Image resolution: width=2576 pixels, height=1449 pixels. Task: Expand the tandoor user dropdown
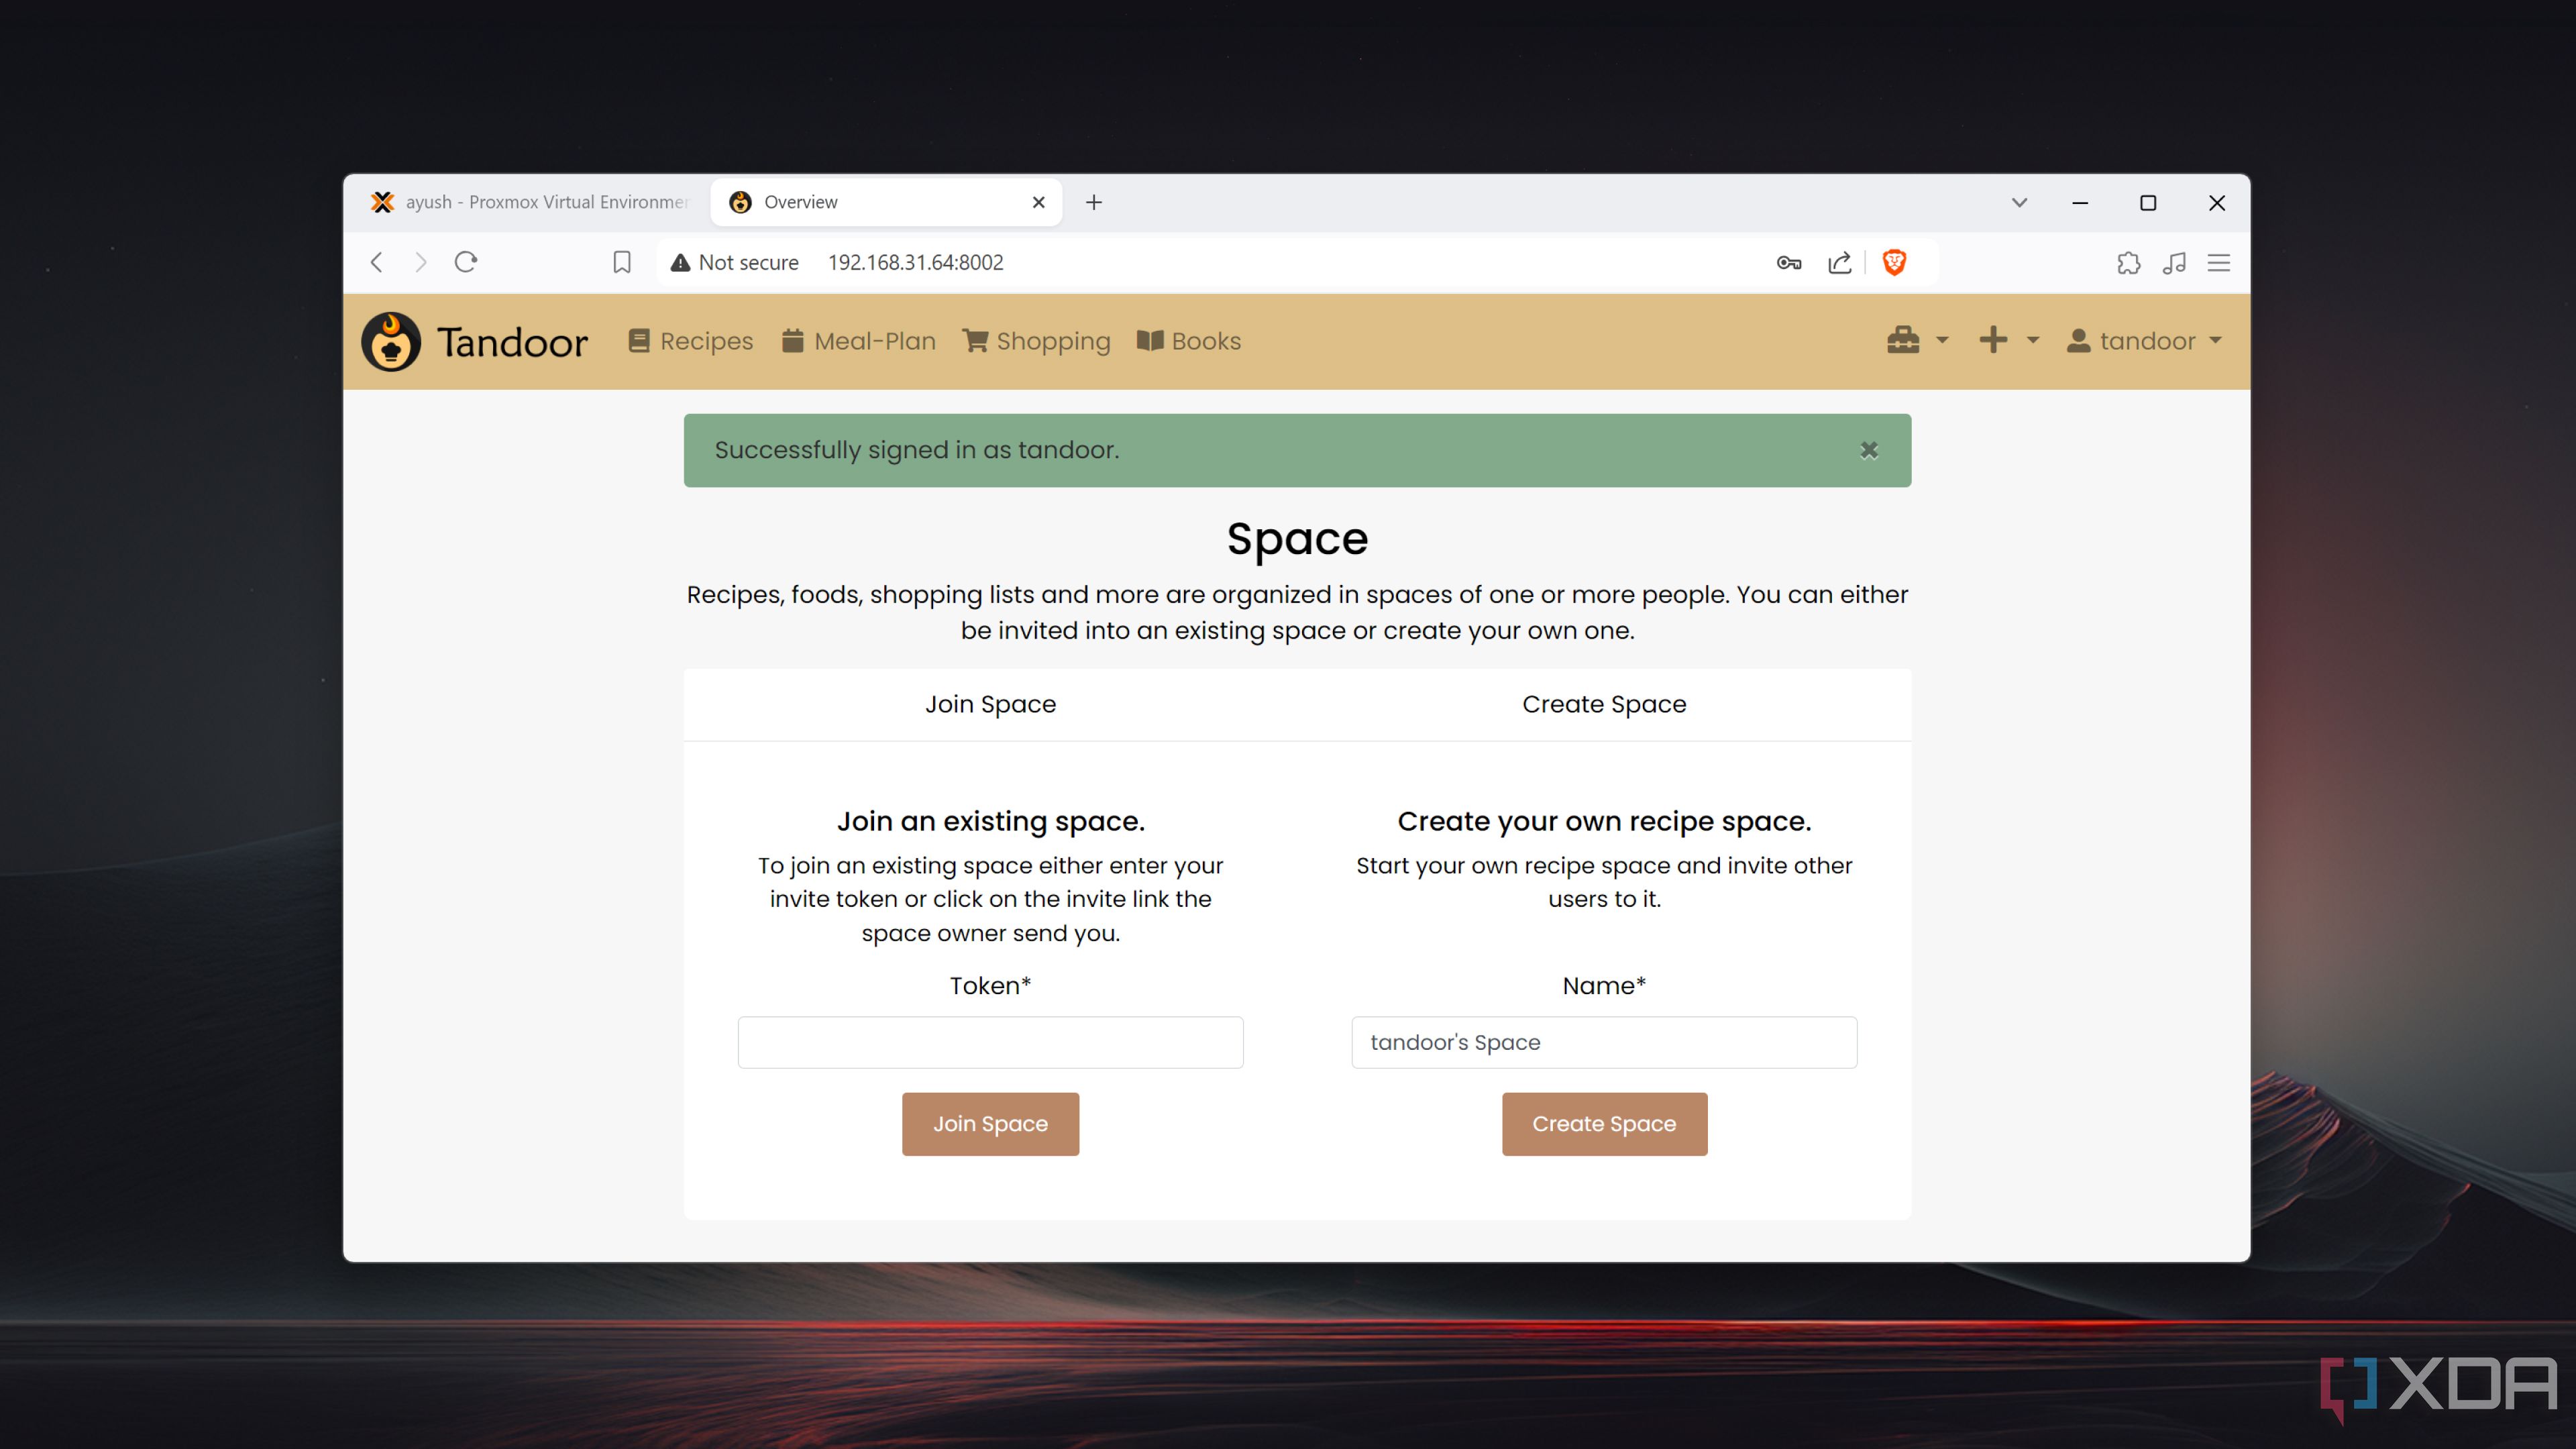(x=2146, y=339)
